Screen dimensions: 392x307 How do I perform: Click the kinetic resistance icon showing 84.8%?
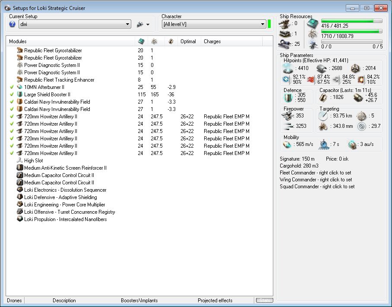pos(336,79)
